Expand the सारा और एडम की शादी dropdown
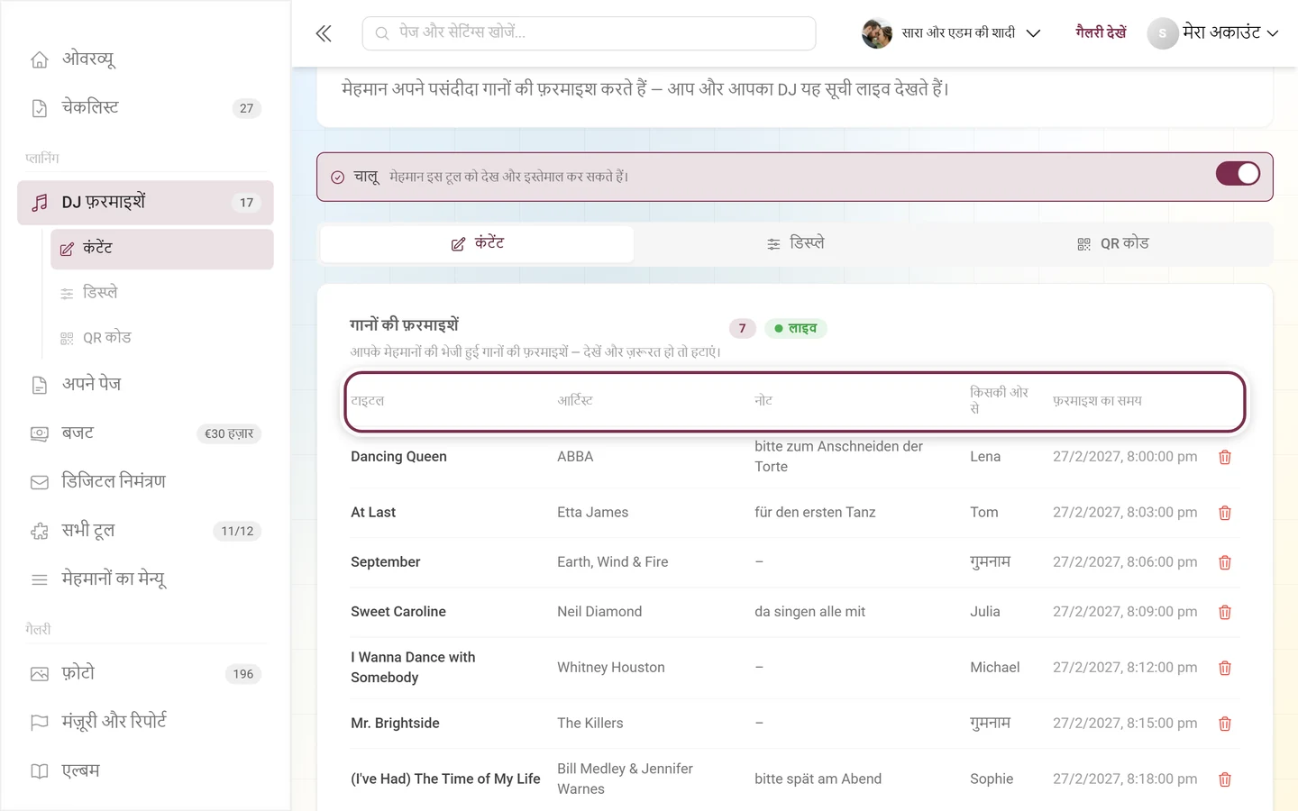Image resolution: width=1298 pixels, height=811 pixels. (x=952, y=33)
